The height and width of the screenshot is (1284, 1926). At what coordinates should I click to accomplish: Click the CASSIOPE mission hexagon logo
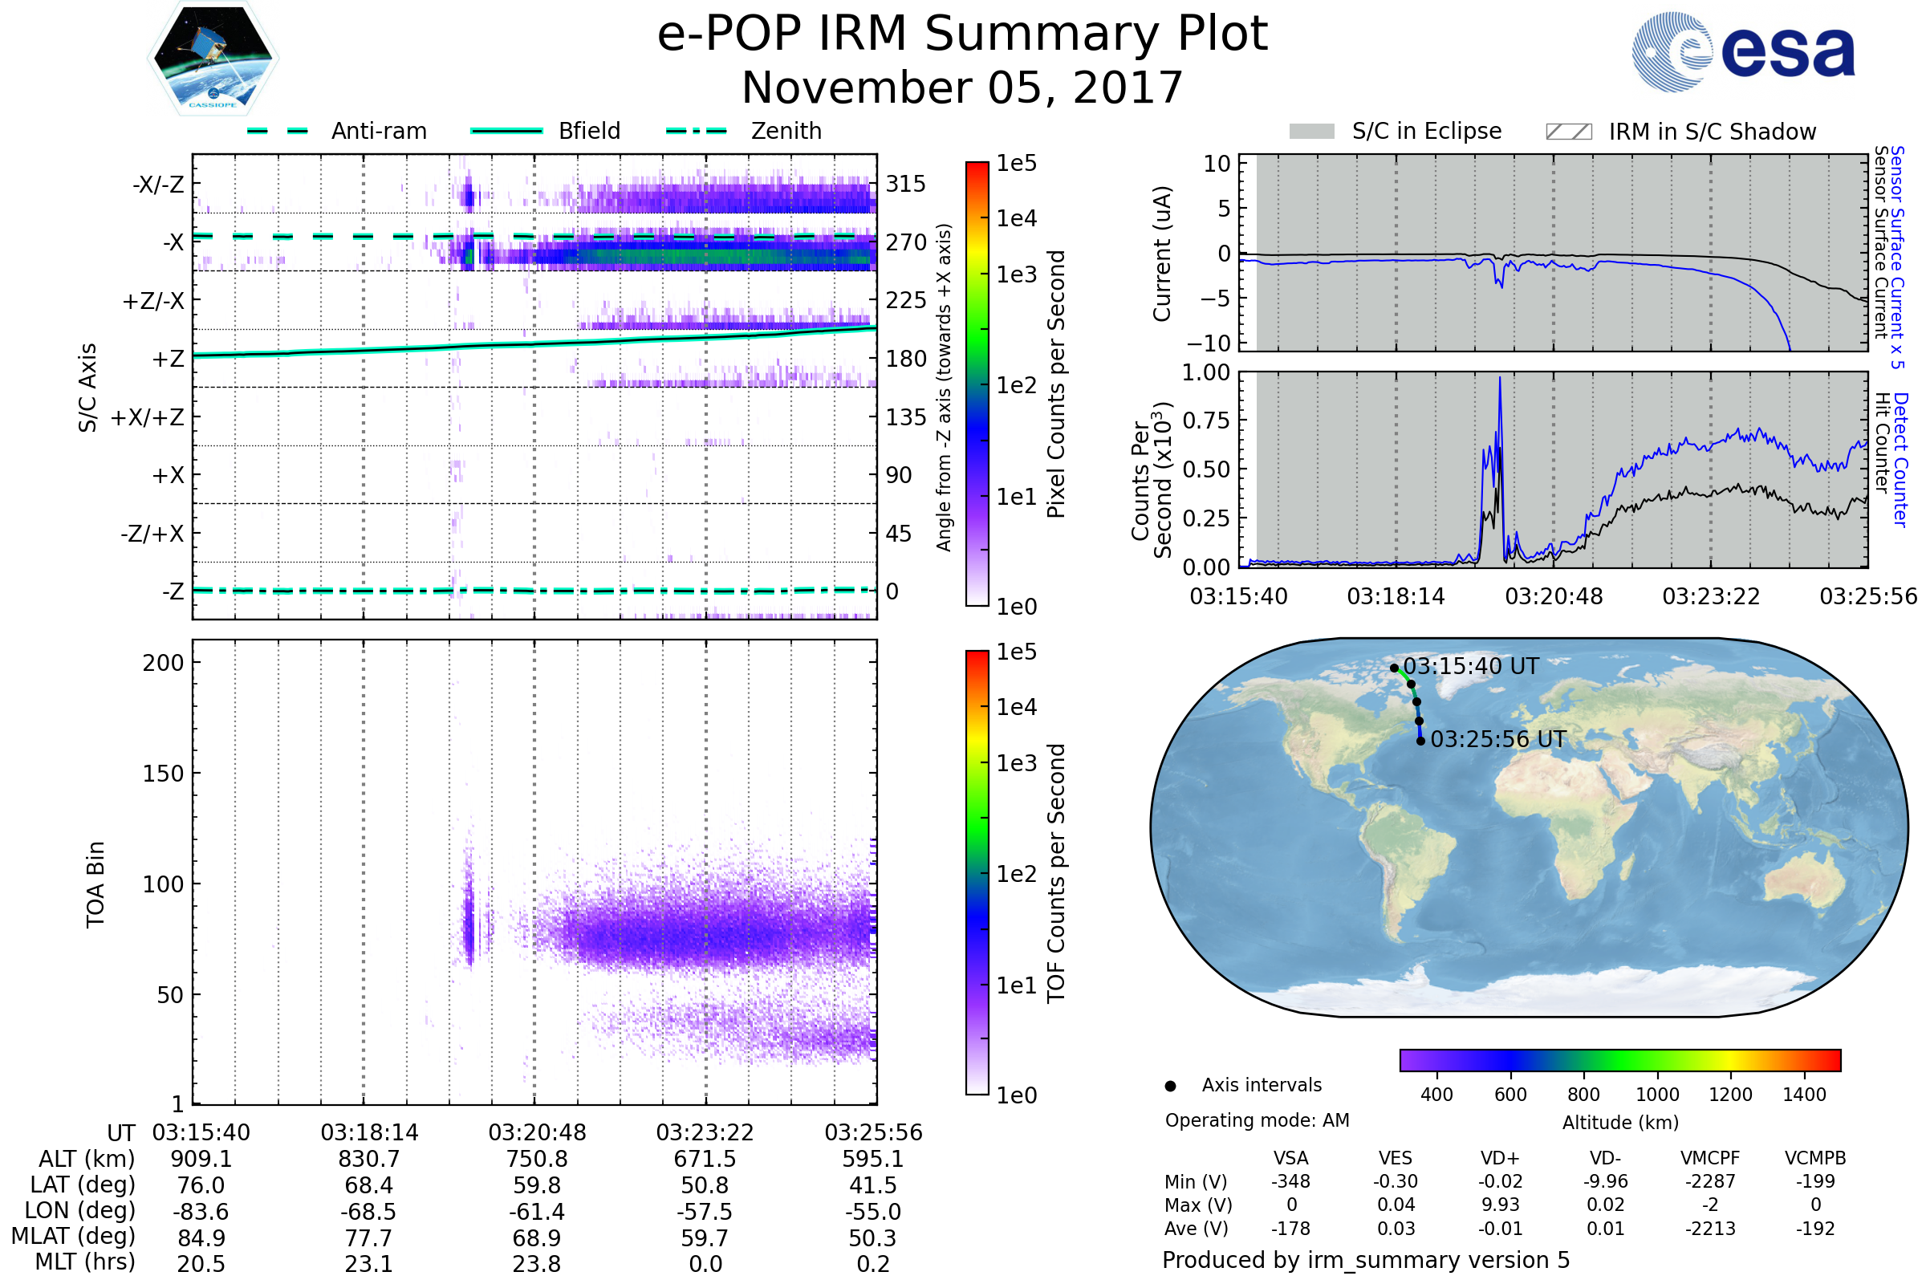(x=213, y=59)
